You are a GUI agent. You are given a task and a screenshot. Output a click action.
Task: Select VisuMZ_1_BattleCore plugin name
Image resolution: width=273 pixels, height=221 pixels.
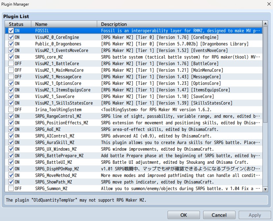tap(57, 64)
